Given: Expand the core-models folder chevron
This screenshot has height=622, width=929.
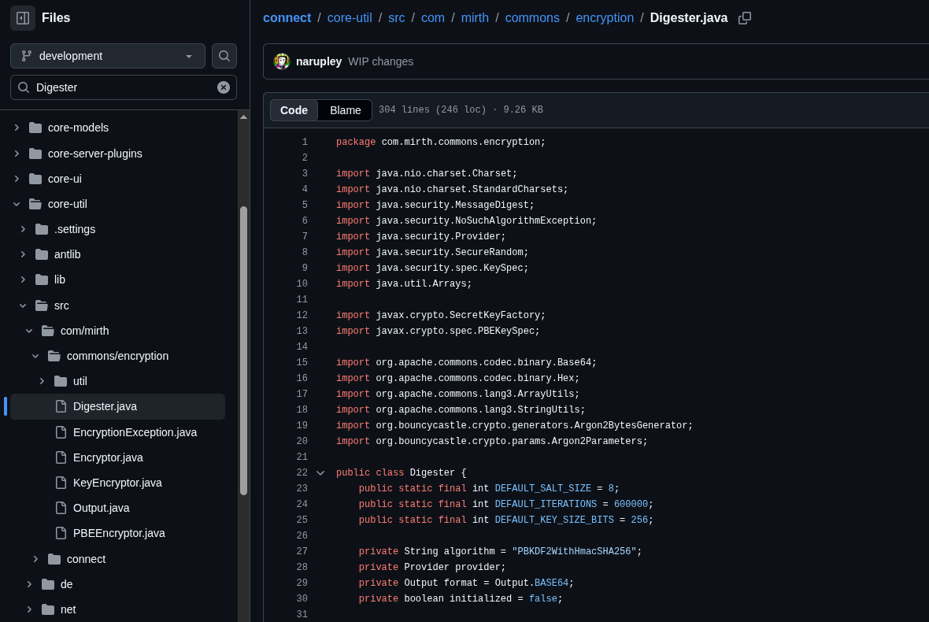Looking at the screenshot, I should click(17, 128).
